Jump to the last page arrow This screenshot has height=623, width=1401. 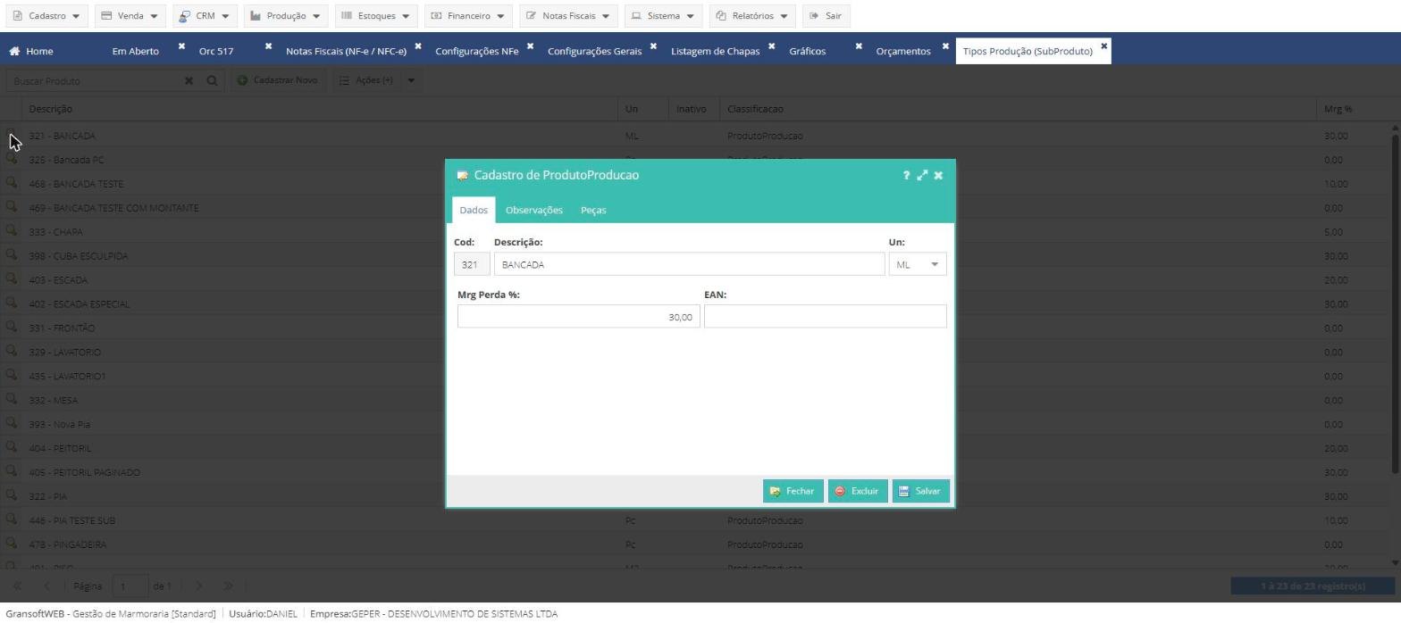(x=228, y=586)
